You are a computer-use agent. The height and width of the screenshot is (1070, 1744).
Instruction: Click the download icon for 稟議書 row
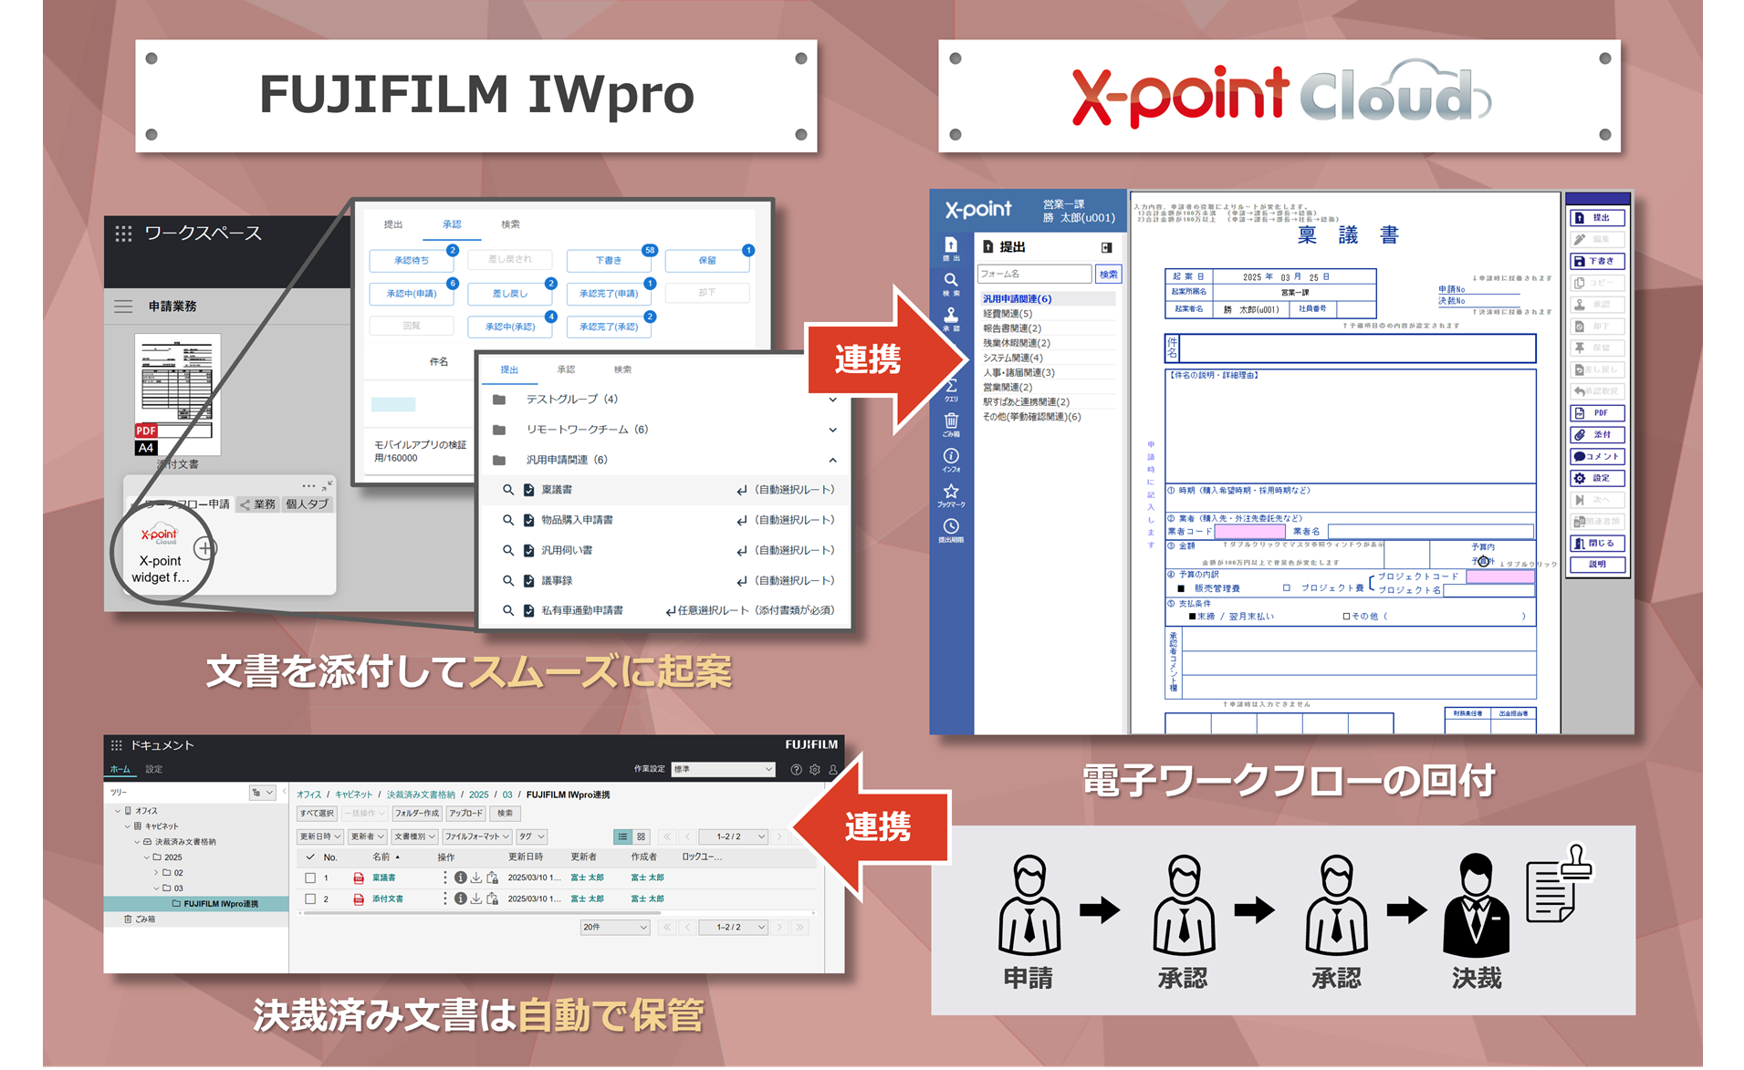point(476,878)
